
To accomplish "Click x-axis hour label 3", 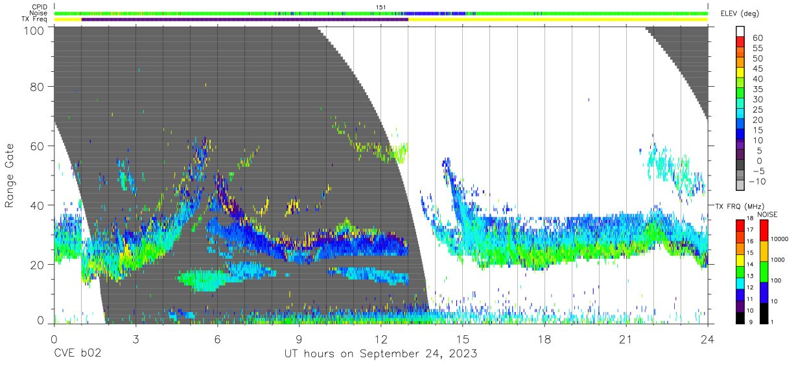I will (x=135, y=339).
